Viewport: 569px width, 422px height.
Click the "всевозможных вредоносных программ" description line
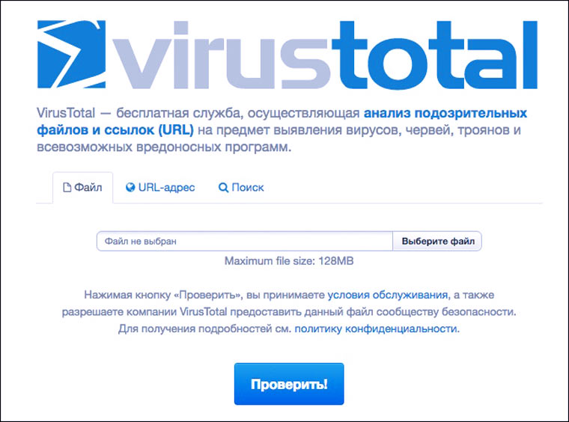164,147
